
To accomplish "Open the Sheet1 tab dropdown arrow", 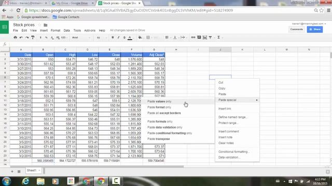I will (x=39, y=171).
